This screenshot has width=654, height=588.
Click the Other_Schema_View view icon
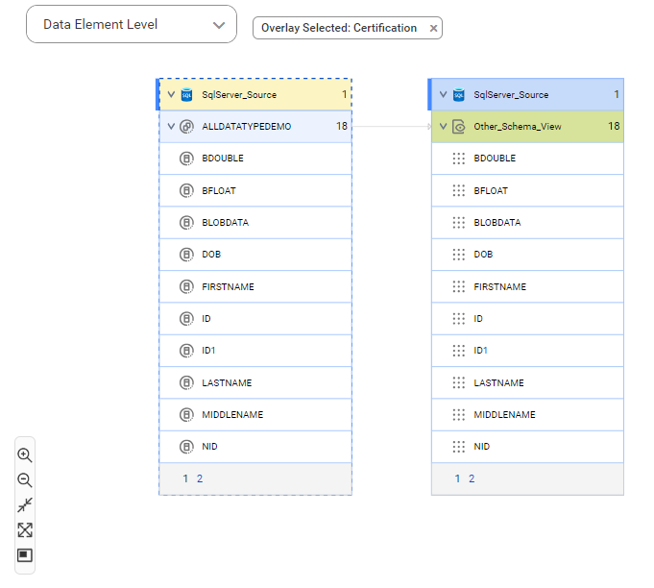click(x=458, y=127)
